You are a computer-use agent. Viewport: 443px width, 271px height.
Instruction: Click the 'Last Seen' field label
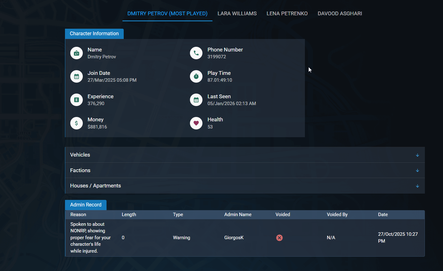[219, 96]
